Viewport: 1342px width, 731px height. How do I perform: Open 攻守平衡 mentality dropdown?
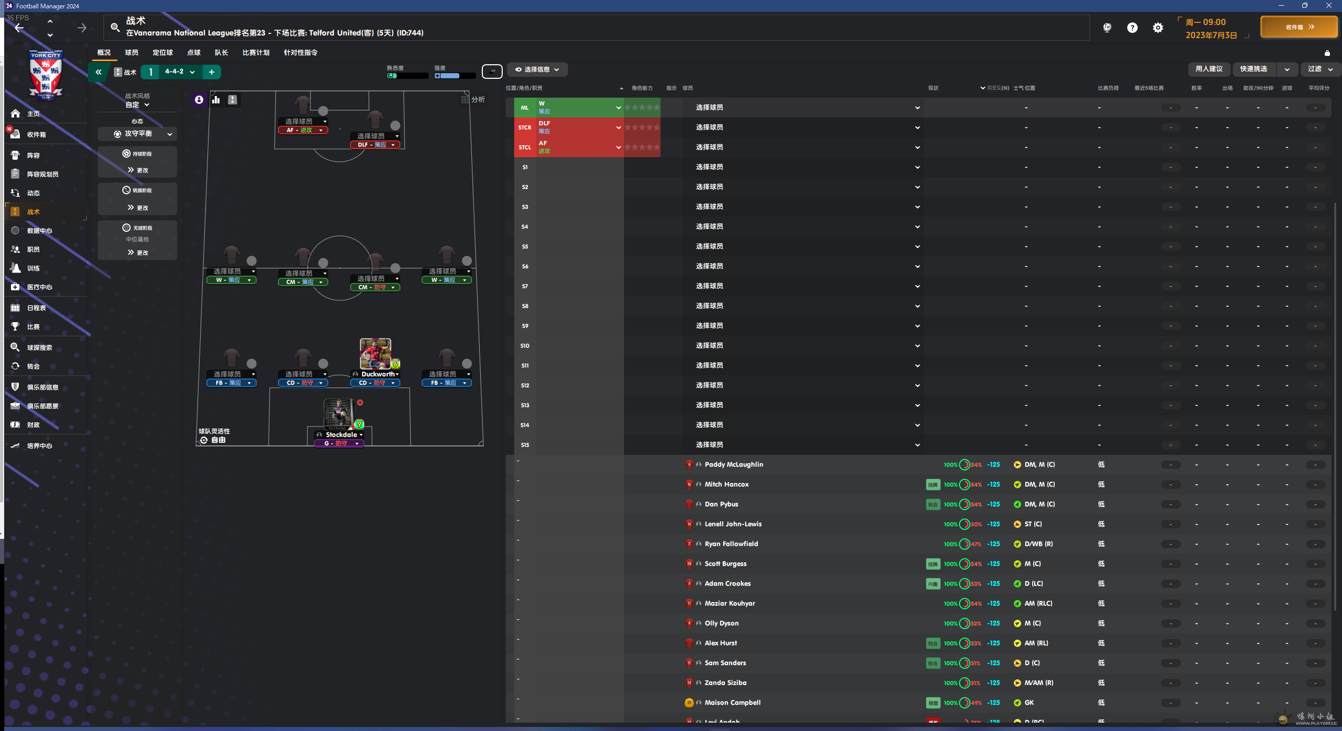[137, 134]
